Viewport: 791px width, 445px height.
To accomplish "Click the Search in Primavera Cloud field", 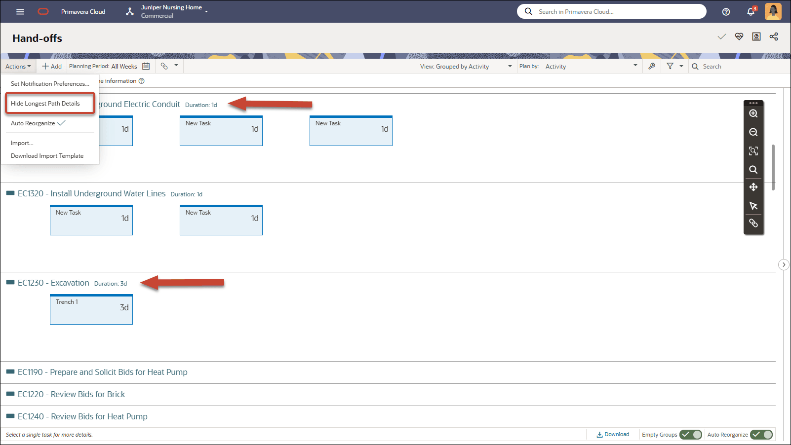I will pos(612,11).
